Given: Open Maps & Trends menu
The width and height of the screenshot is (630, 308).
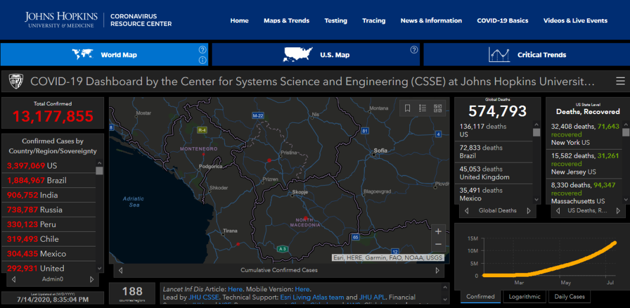Looking at the screenshot, I should point(286,21).
